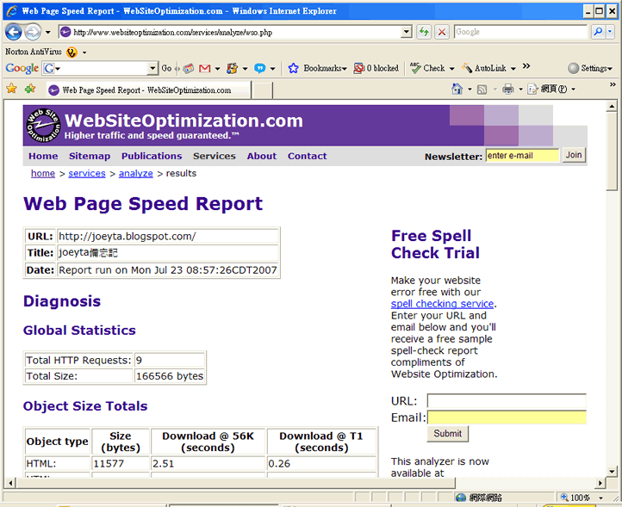Click the Stop loading red X icon

point(441,32)
